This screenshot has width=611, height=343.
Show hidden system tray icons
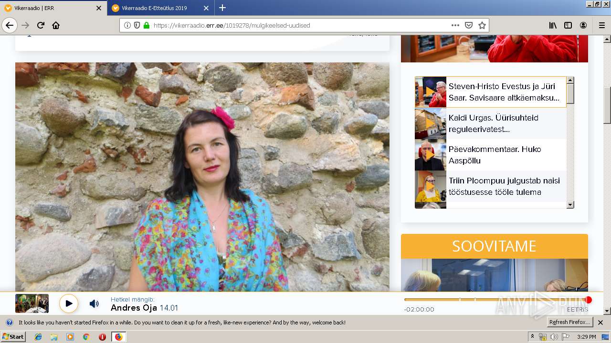tap(533, 337)
